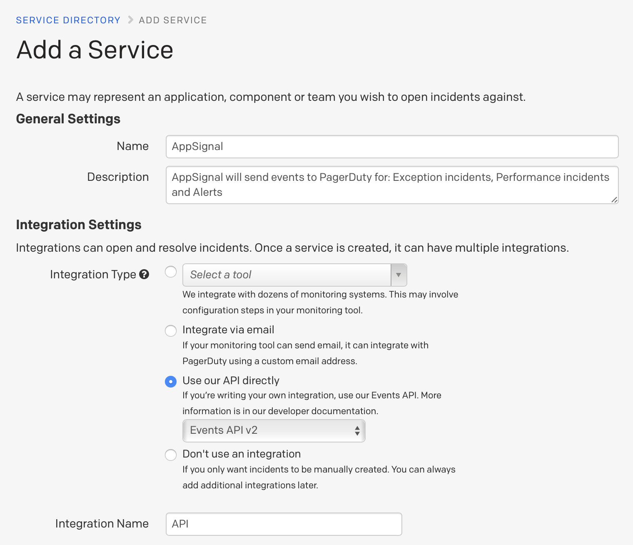This screenshot has height=545, width=633.
Task: Select the radio button beside Select a tool
Action: pyautogui.click(x=171, y=272)
